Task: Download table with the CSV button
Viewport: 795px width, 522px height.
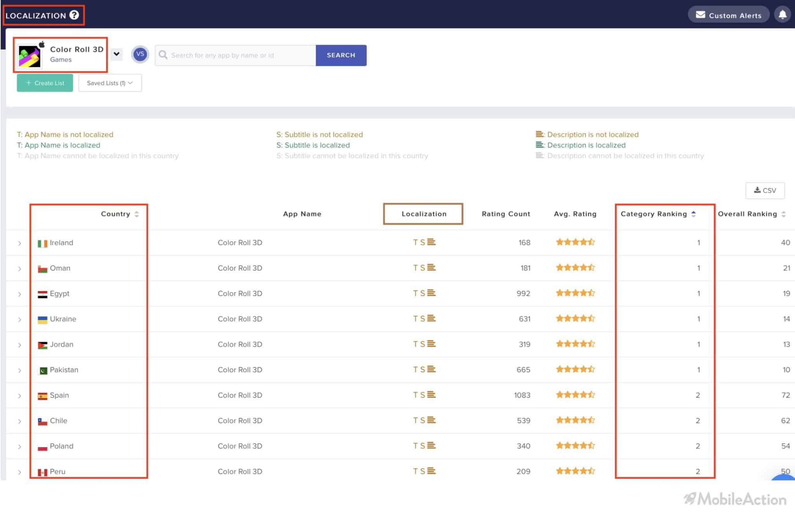Action: [x=765, y=191]
